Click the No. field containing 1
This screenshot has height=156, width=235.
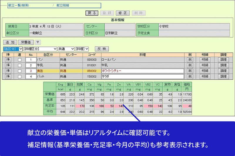click(31, 60)
